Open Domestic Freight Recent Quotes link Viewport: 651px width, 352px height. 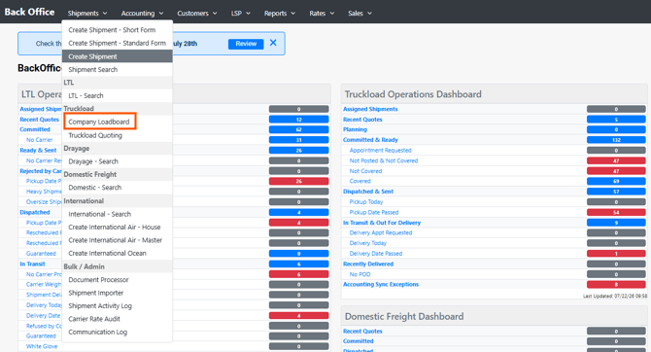point(362,332)
